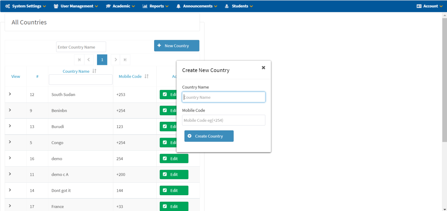
Task: Click the Enter Country Name search box
Action: pos(81,47)
